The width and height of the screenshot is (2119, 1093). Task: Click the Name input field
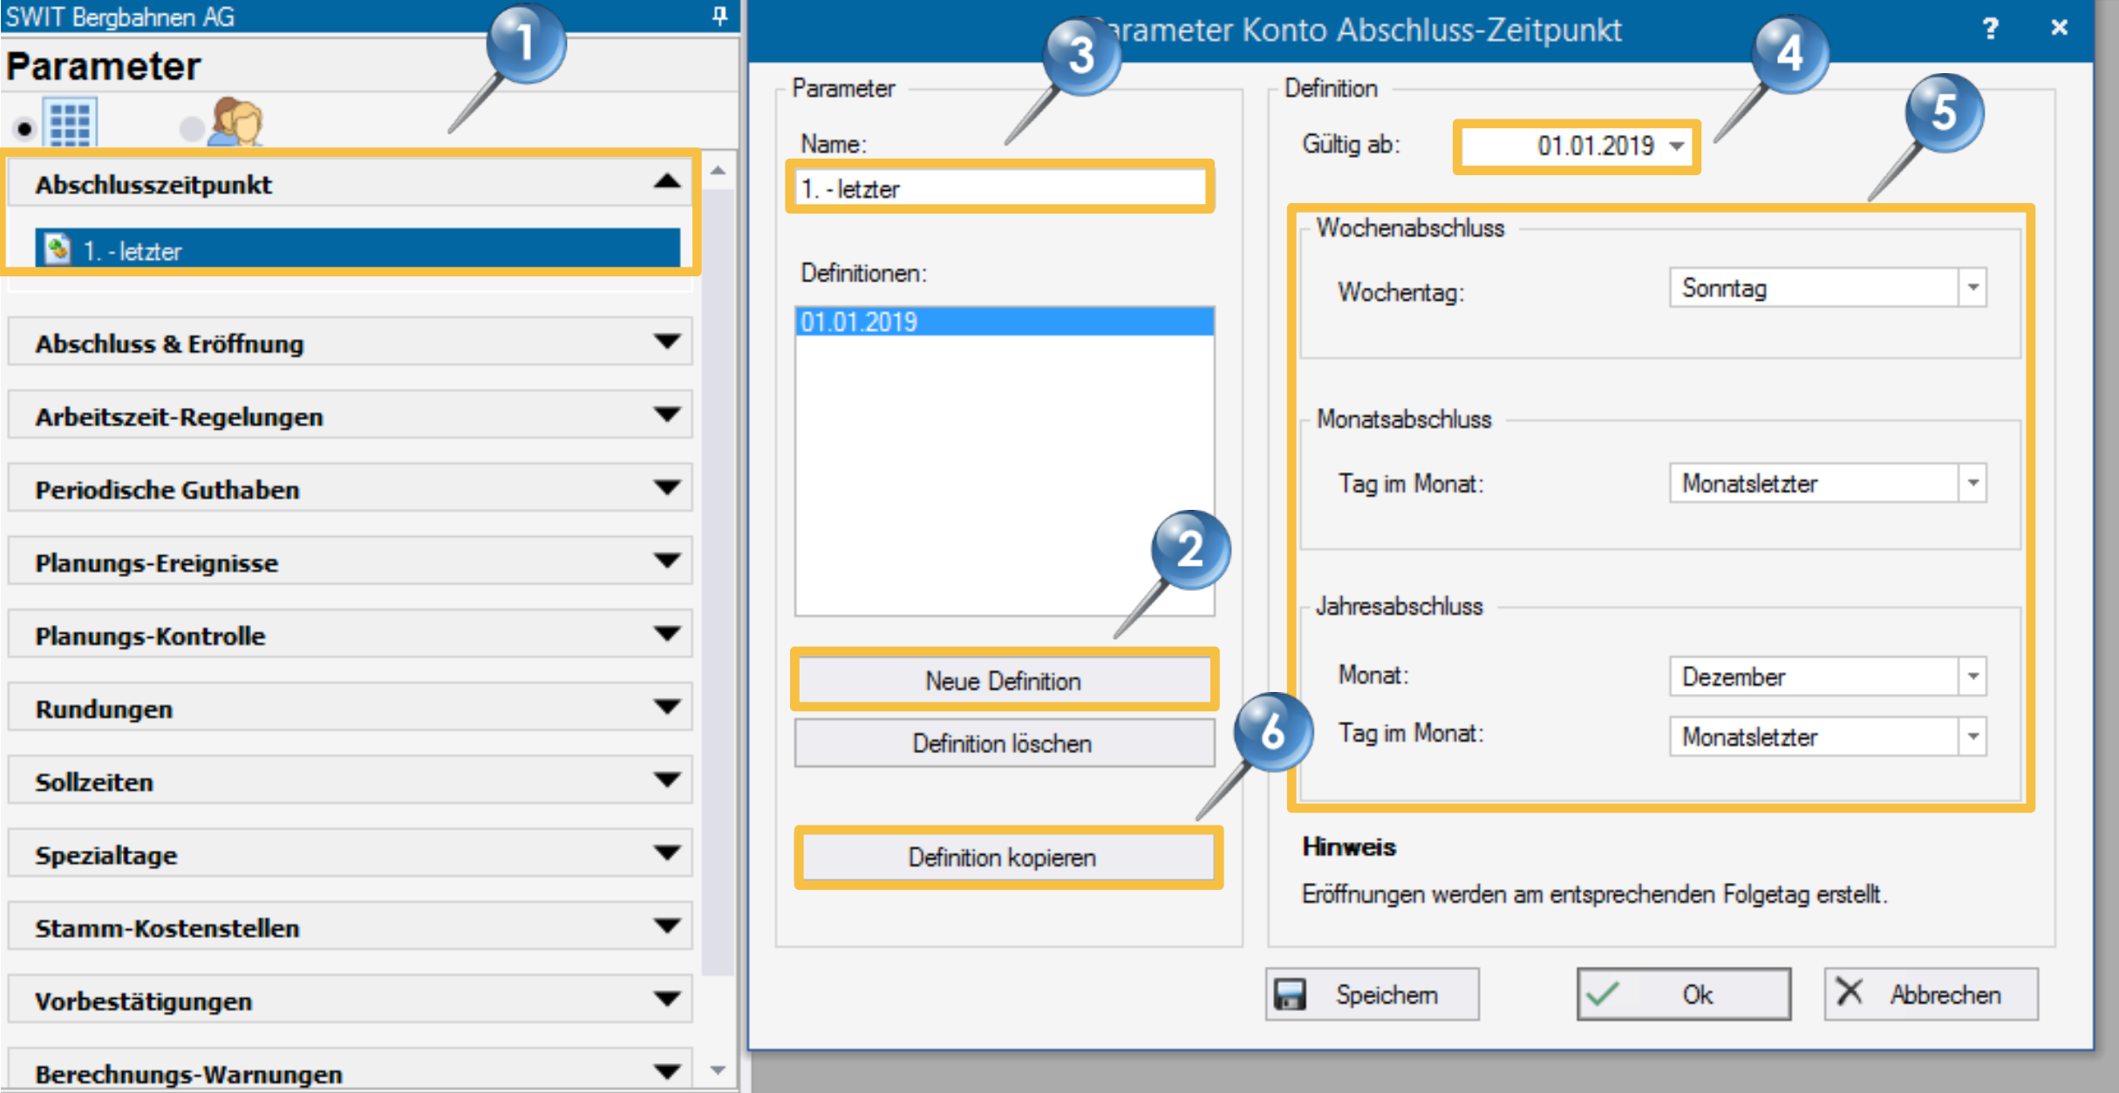999,188
